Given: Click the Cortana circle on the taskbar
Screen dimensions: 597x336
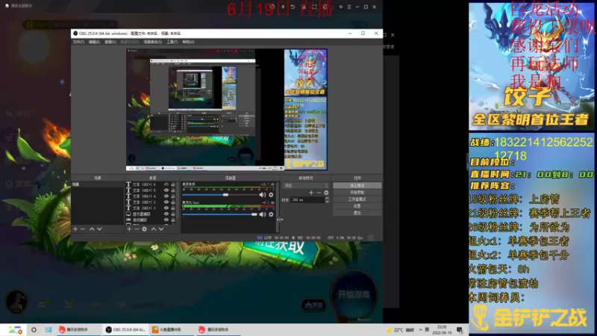Looking at the screenshot, I should [x=34, y=329].
